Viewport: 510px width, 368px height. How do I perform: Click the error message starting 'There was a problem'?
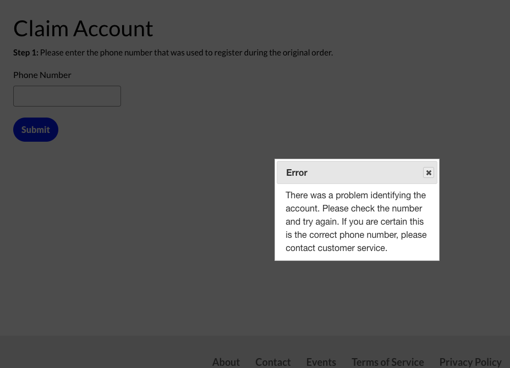356,221
